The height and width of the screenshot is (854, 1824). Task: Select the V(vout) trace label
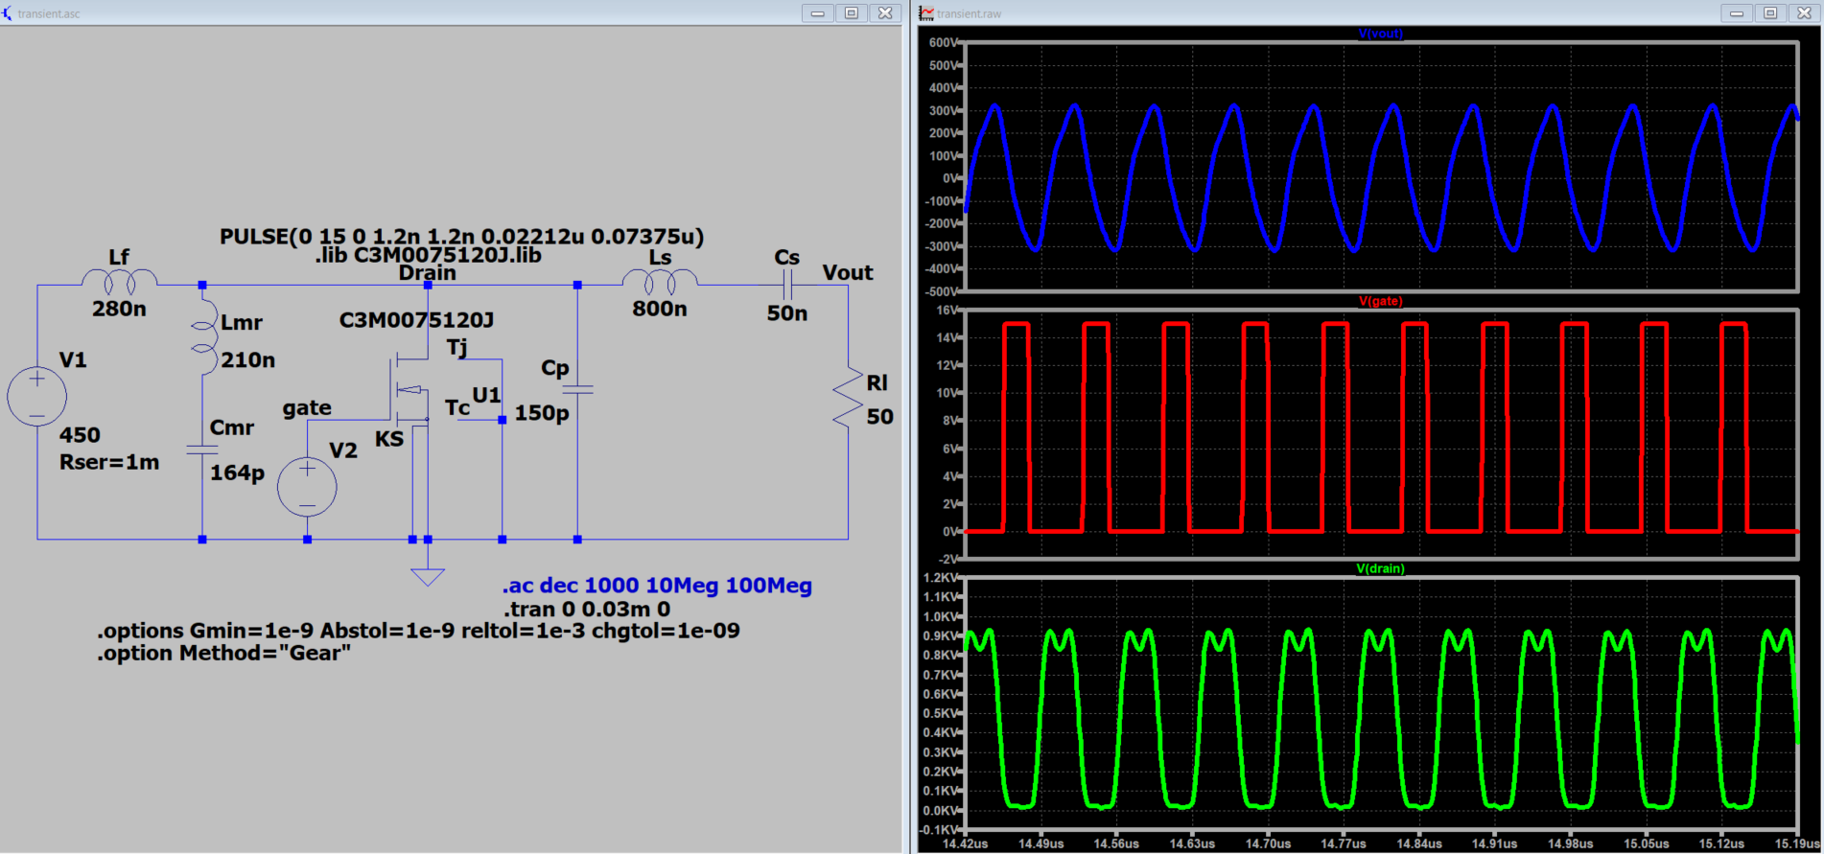(1380, 34)
